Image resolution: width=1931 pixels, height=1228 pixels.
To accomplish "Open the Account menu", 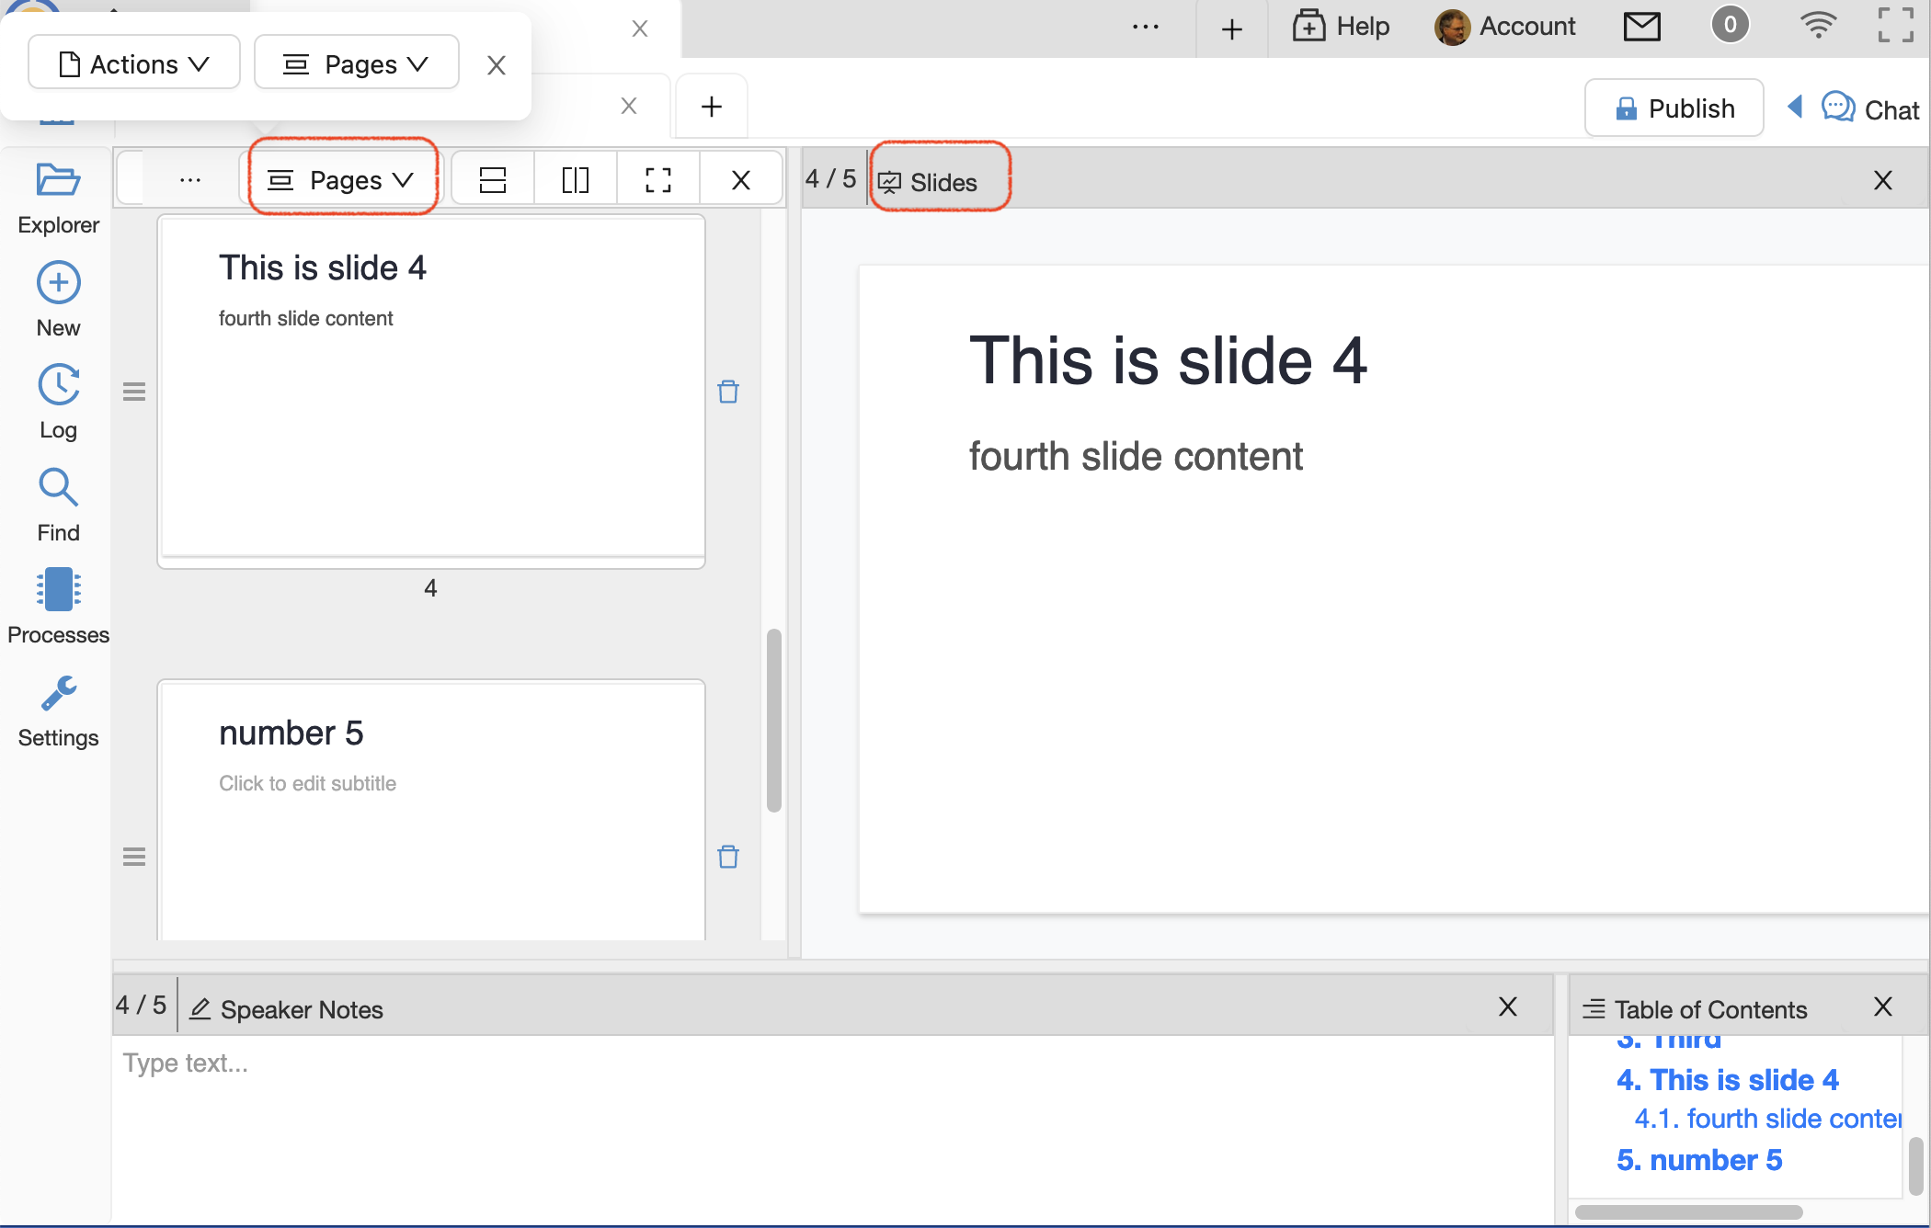I will [1505, 26].
